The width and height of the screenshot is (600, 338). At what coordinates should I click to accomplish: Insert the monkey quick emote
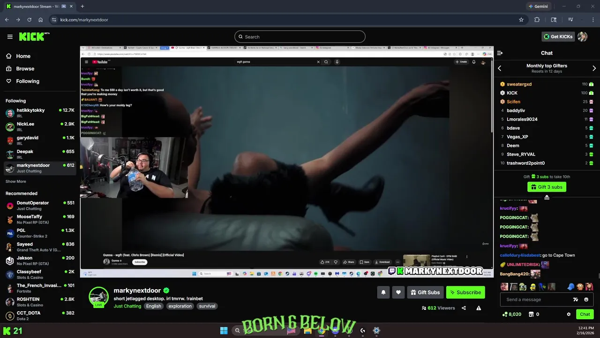tap(580, 286)
